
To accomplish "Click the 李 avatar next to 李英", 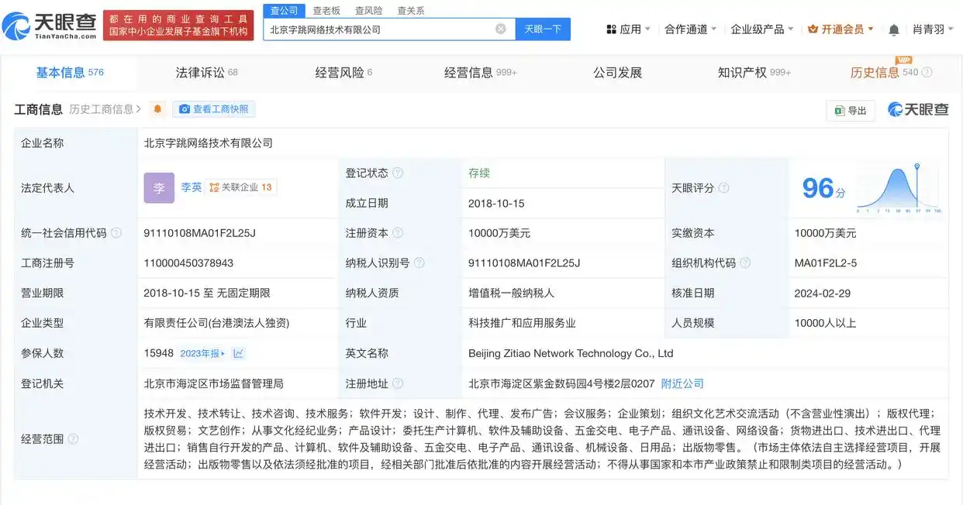I will (x=159, y=187).
